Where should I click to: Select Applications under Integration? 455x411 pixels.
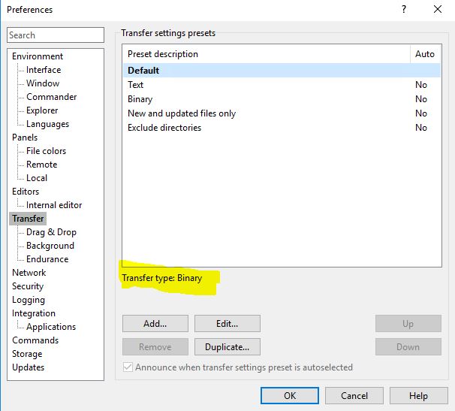pyautogui.click(x=51, y=327)
